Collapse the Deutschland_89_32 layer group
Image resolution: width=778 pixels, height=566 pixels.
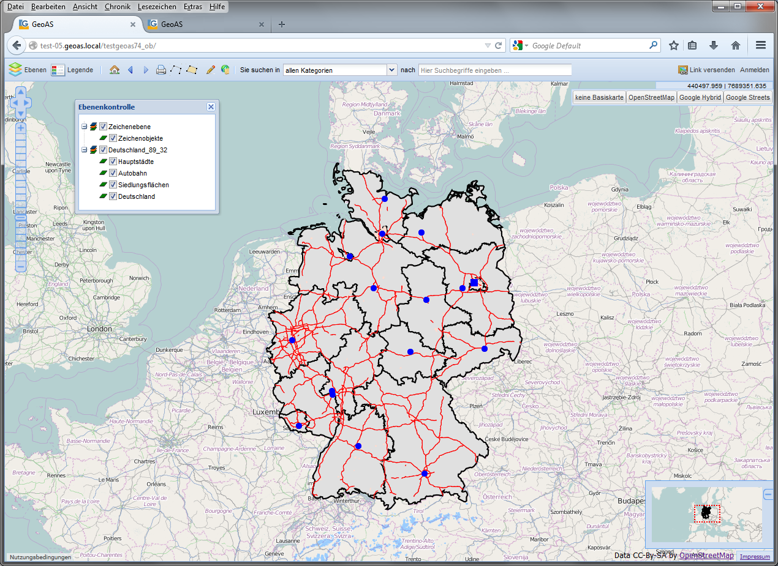85,150
